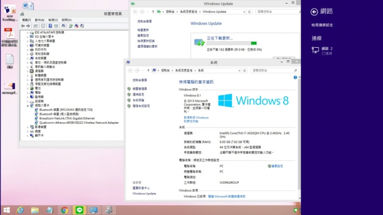This screenshot has height=215, width=383.
Task: Click the refresh button in Windows Update address bar
Action: point(249,12)
